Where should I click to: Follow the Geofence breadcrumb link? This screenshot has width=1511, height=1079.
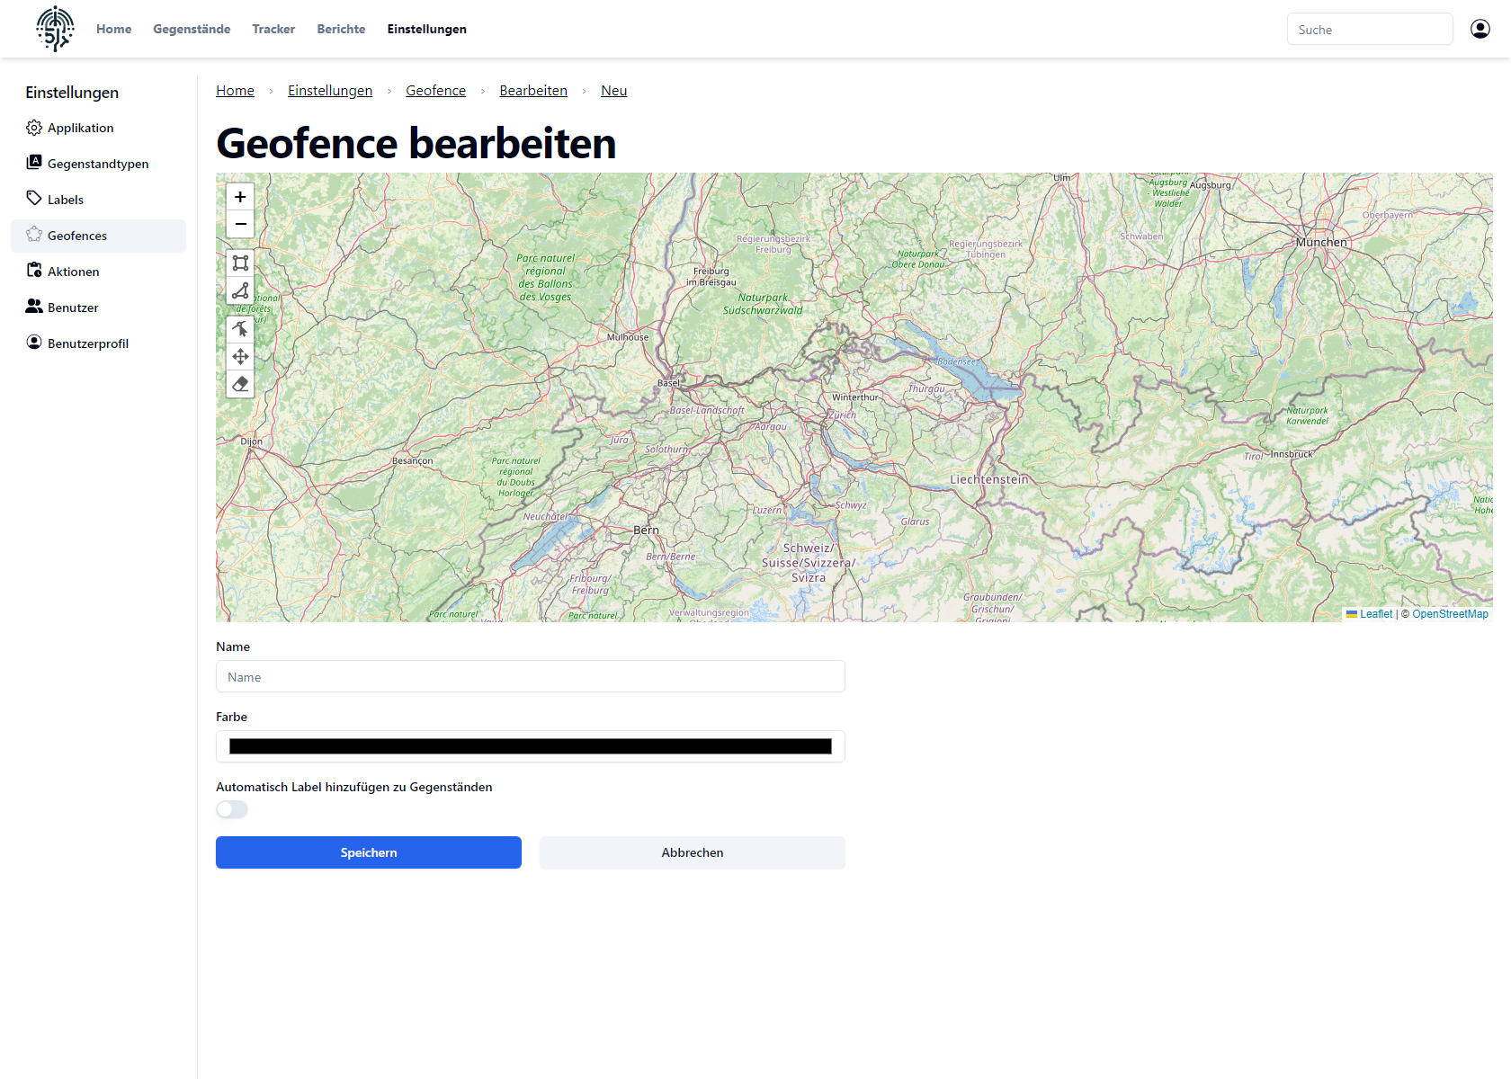click(x=435, y=91)
